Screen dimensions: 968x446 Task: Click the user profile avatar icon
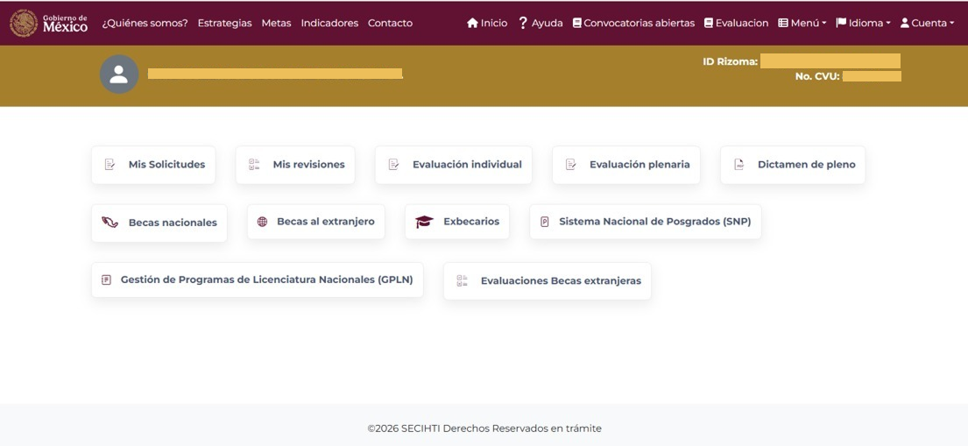119,74
